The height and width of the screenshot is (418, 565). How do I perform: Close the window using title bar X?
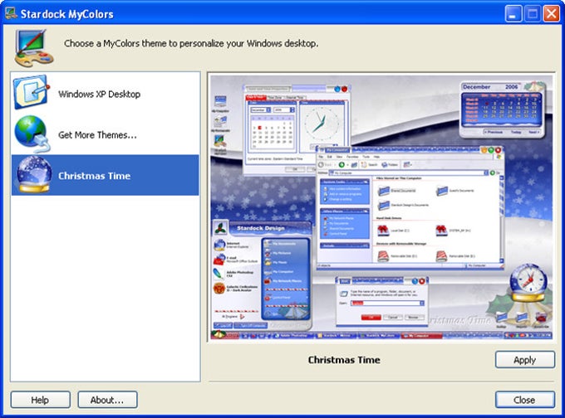coord(552,14)
